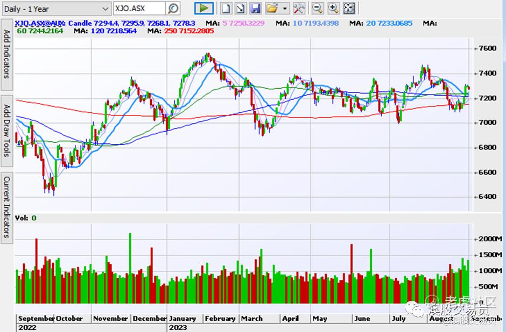Click the XJO.ASX@AUX Candle series label
The height and width of the screenshot is (332, 506).
pos(105,24)
